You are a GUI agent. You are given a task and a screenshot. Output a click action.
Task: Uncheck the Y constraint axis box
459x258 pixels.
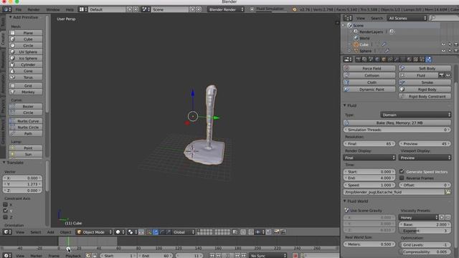coord(5,211)
